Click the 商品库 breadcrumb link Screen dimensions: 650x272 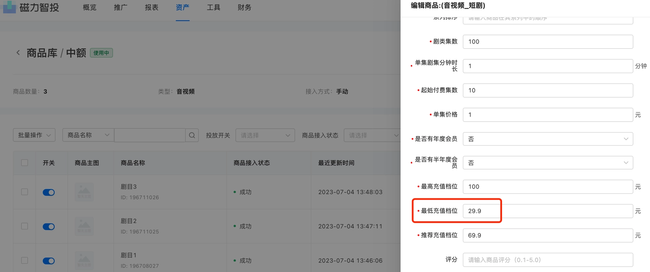(42, 53)
